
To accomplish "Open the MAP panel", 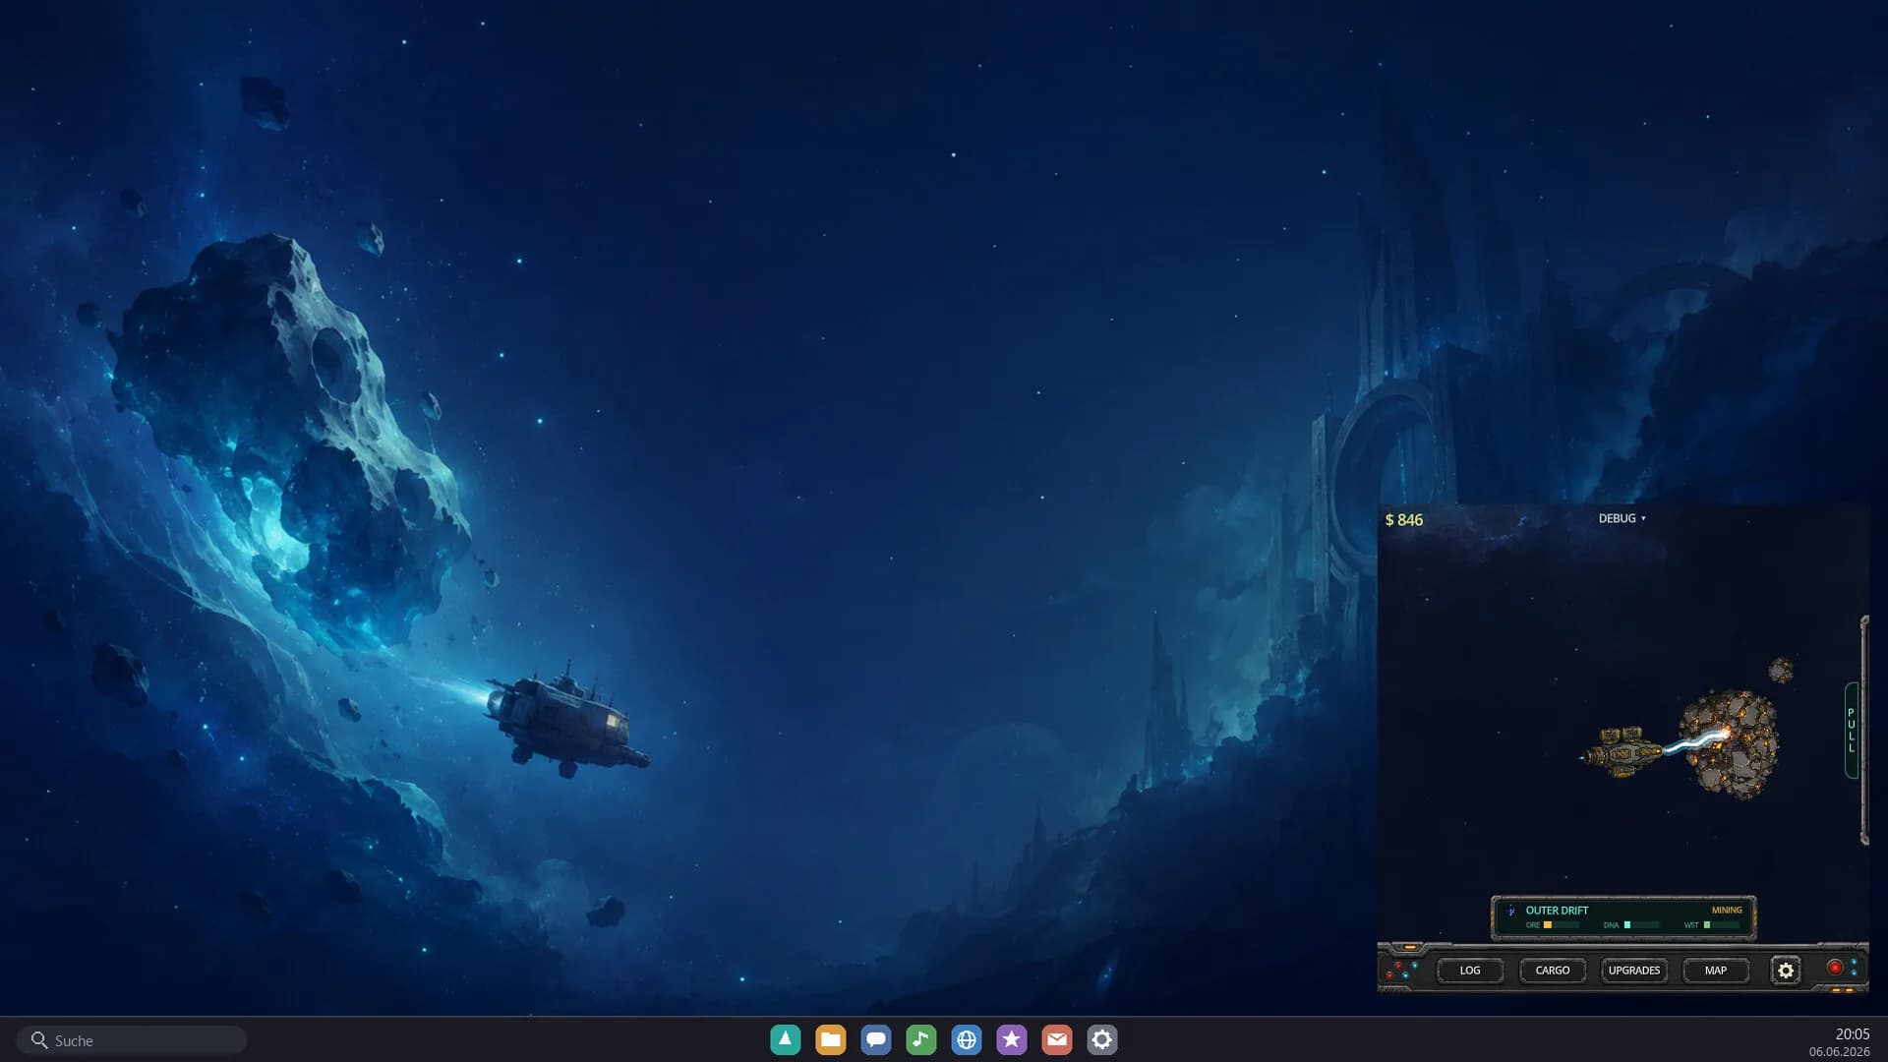I will pos(1716,971).
